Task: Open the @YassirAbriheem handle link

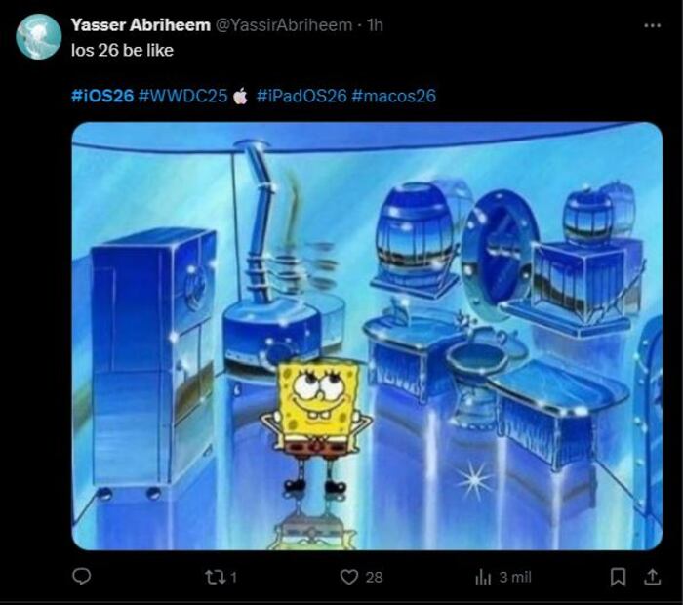Action: [284, 25]
